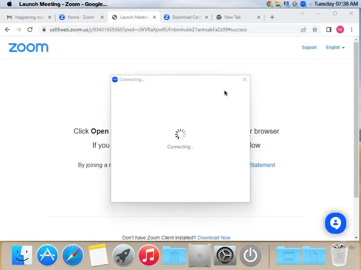Viewport: 361px width, 270px height.
Task: Open Music app from the dock
Action: 149,255
